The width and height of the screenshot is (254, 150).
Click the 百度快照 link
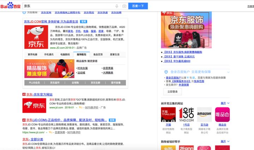[60, 132]
